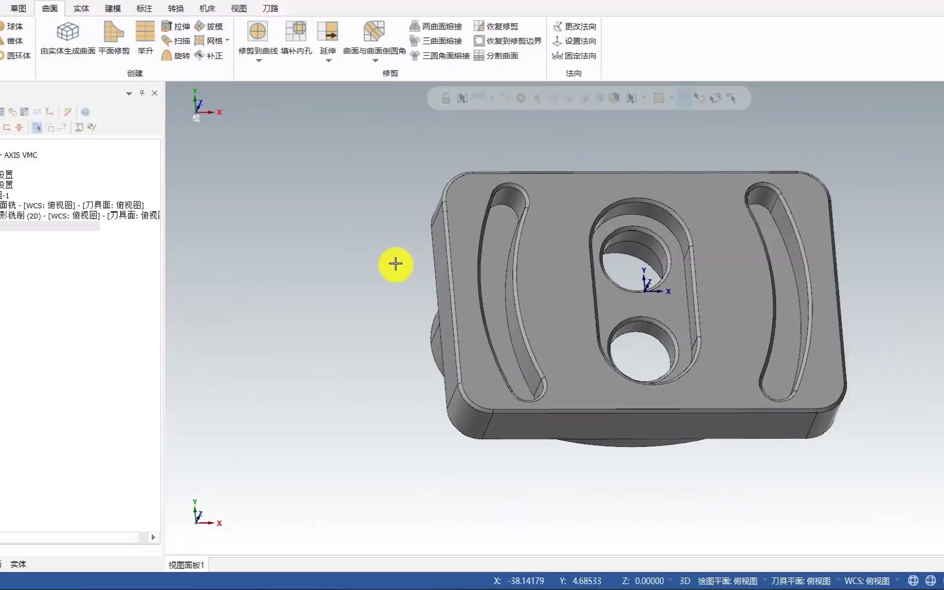Image resolution: width=944 pixels, height=590 pixels.
Task: Choose 三圆角面熔接 fillet blend
Action: point(440,56)
